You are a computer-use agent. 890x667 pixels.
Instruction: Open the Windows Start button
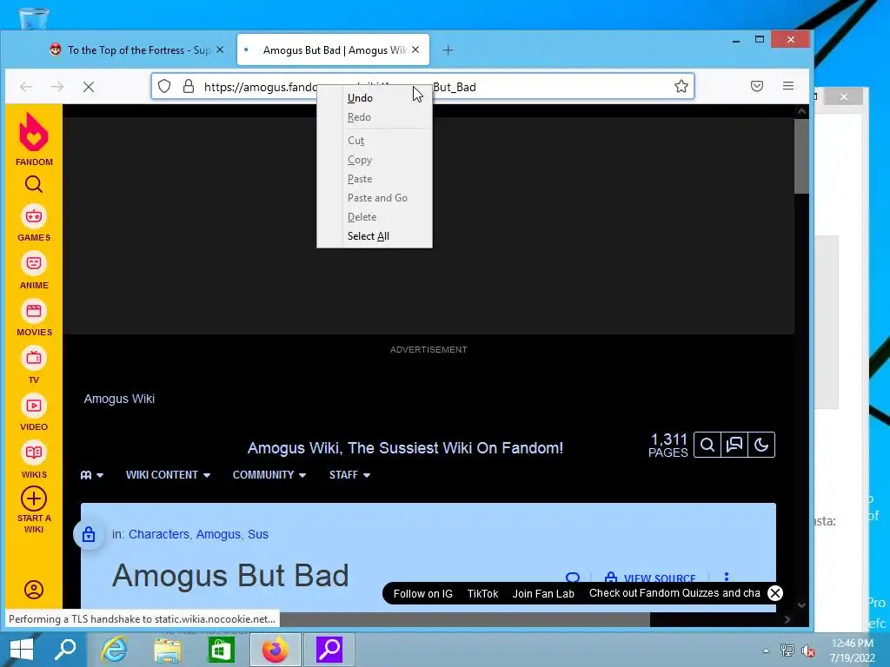click(x=22, y=650)
